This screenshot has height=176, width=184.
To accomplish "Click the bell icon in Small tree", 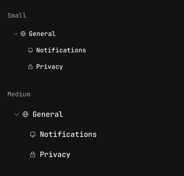I will pos(30,50).
